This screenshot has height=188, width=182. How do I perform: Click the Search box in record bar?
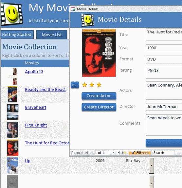point(164,153)
